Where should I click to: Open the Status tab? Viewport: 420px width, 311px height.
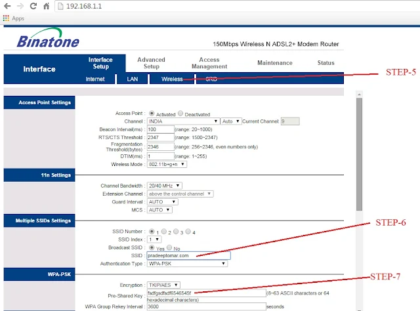pyautogui.click(x=325, y=63)
